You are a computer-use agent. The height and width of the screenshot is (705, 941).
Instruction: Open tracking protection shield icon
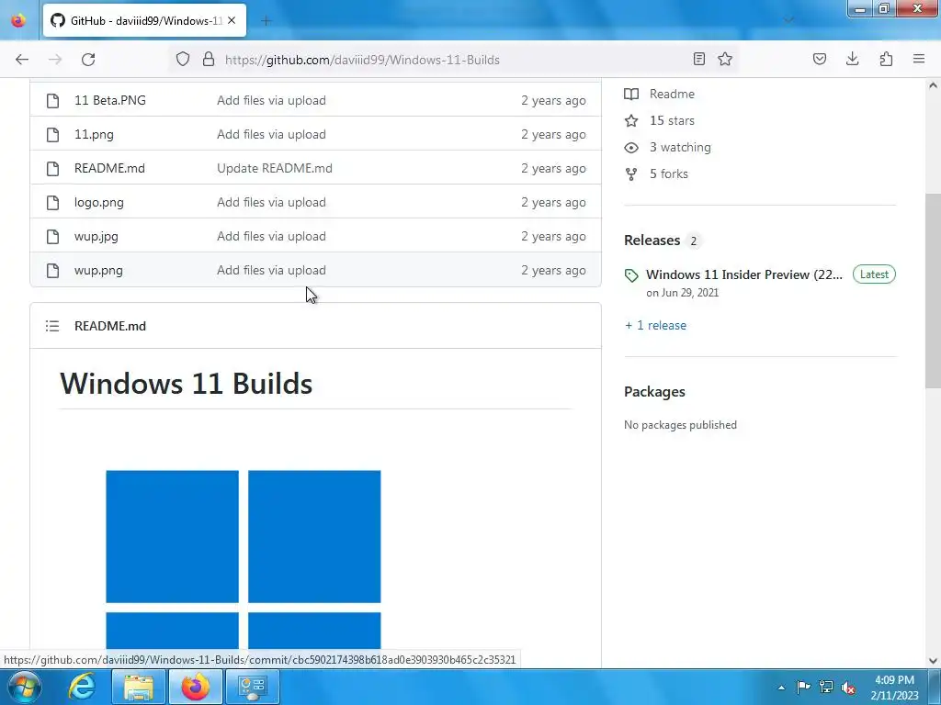click(x=183, y=59)
